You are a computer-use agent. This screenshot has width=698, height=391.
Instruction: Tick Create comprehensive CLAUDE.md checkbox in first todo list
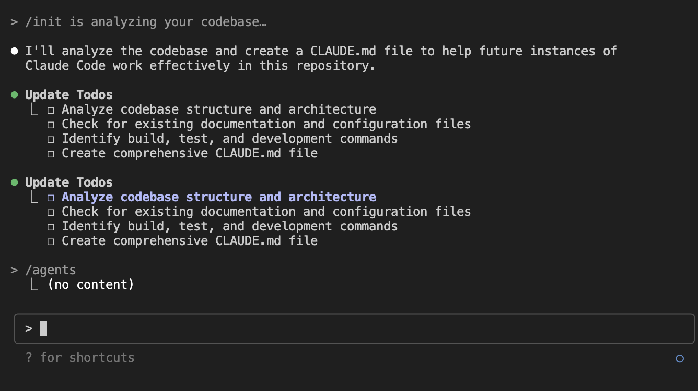(51, 154)
